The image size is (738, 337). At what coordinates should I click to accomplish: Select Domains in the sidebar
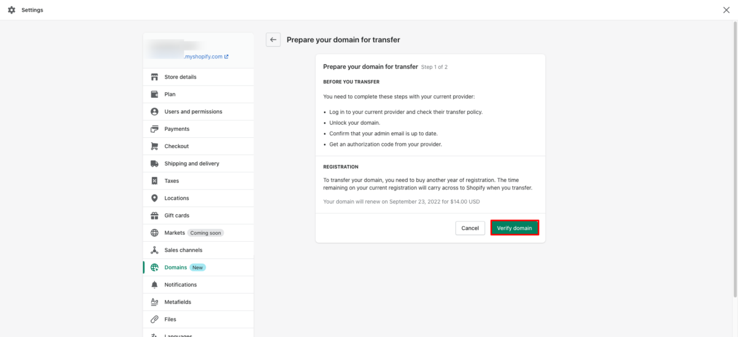pyautogui.click(x=175, y=268)
